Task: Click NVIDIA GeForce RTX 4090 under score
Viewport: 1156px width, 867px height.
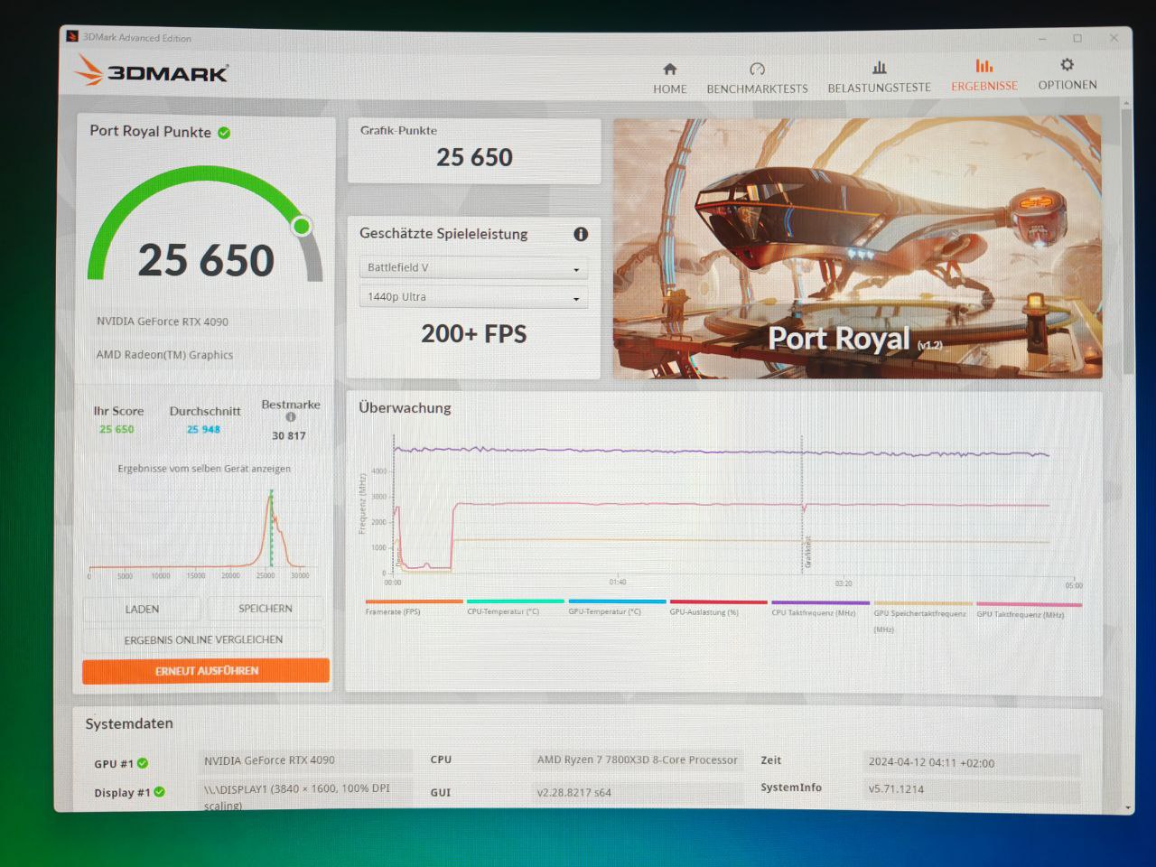Action: click(163, 322)
